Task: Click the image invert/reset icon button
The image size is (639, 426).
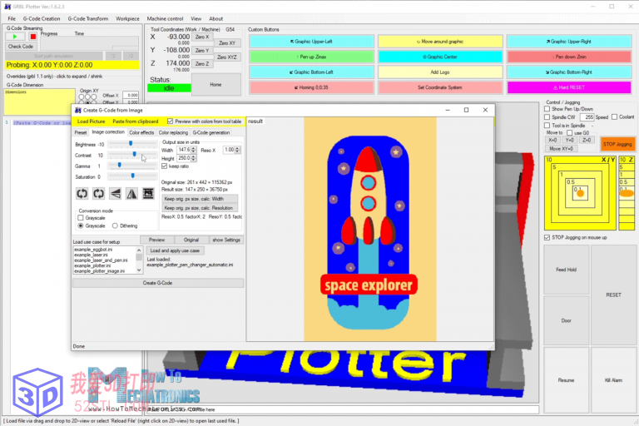Action: click(x=148, y=194)
